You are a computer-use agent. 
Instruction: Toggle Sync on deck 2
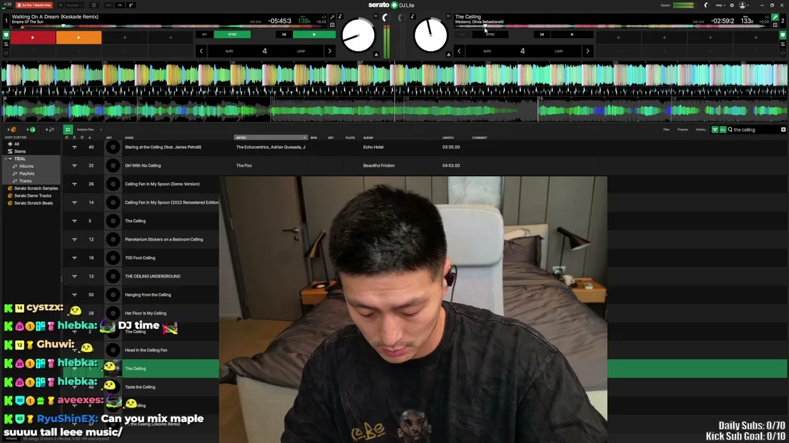(490, 34)
